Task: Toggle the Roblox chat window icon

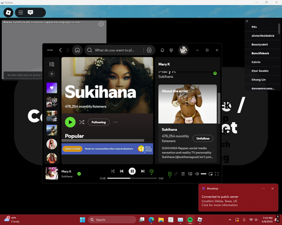Action: click(x=30, y=12)
